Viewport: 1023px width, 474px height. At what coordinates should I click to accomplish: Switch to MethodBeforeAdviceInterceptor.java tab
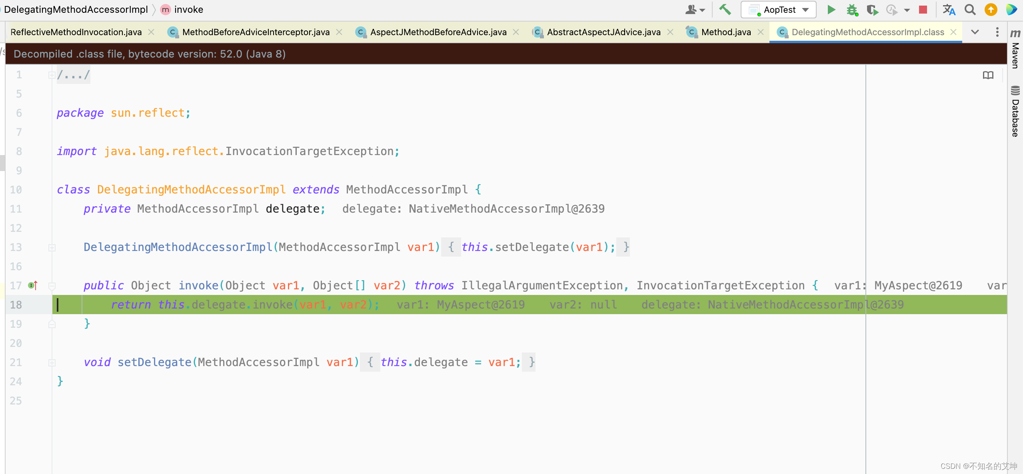[256, 32]
